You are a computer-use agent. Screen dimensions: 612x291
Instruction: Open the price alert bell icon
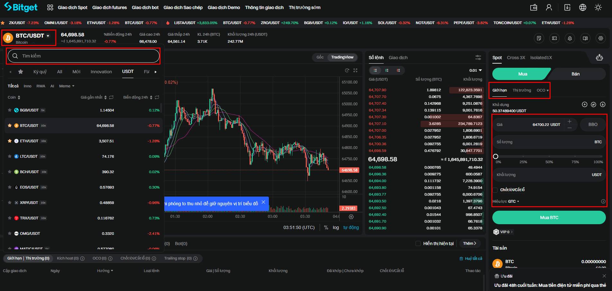[570, 38]
